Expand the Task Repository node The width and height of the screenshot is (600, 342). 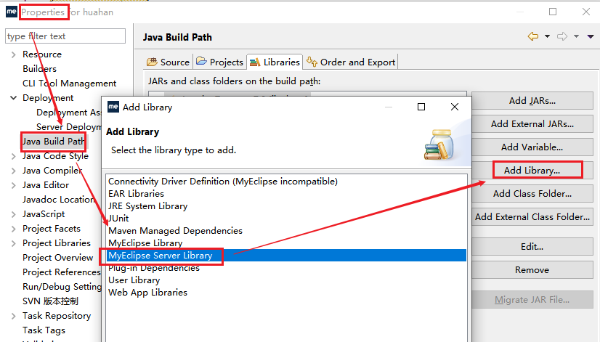click(14, 317)
